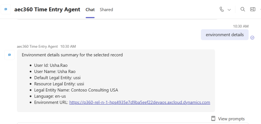Click the side panel pop-out icon
Viewport: 261px width, 124px height.
[253, 9]
